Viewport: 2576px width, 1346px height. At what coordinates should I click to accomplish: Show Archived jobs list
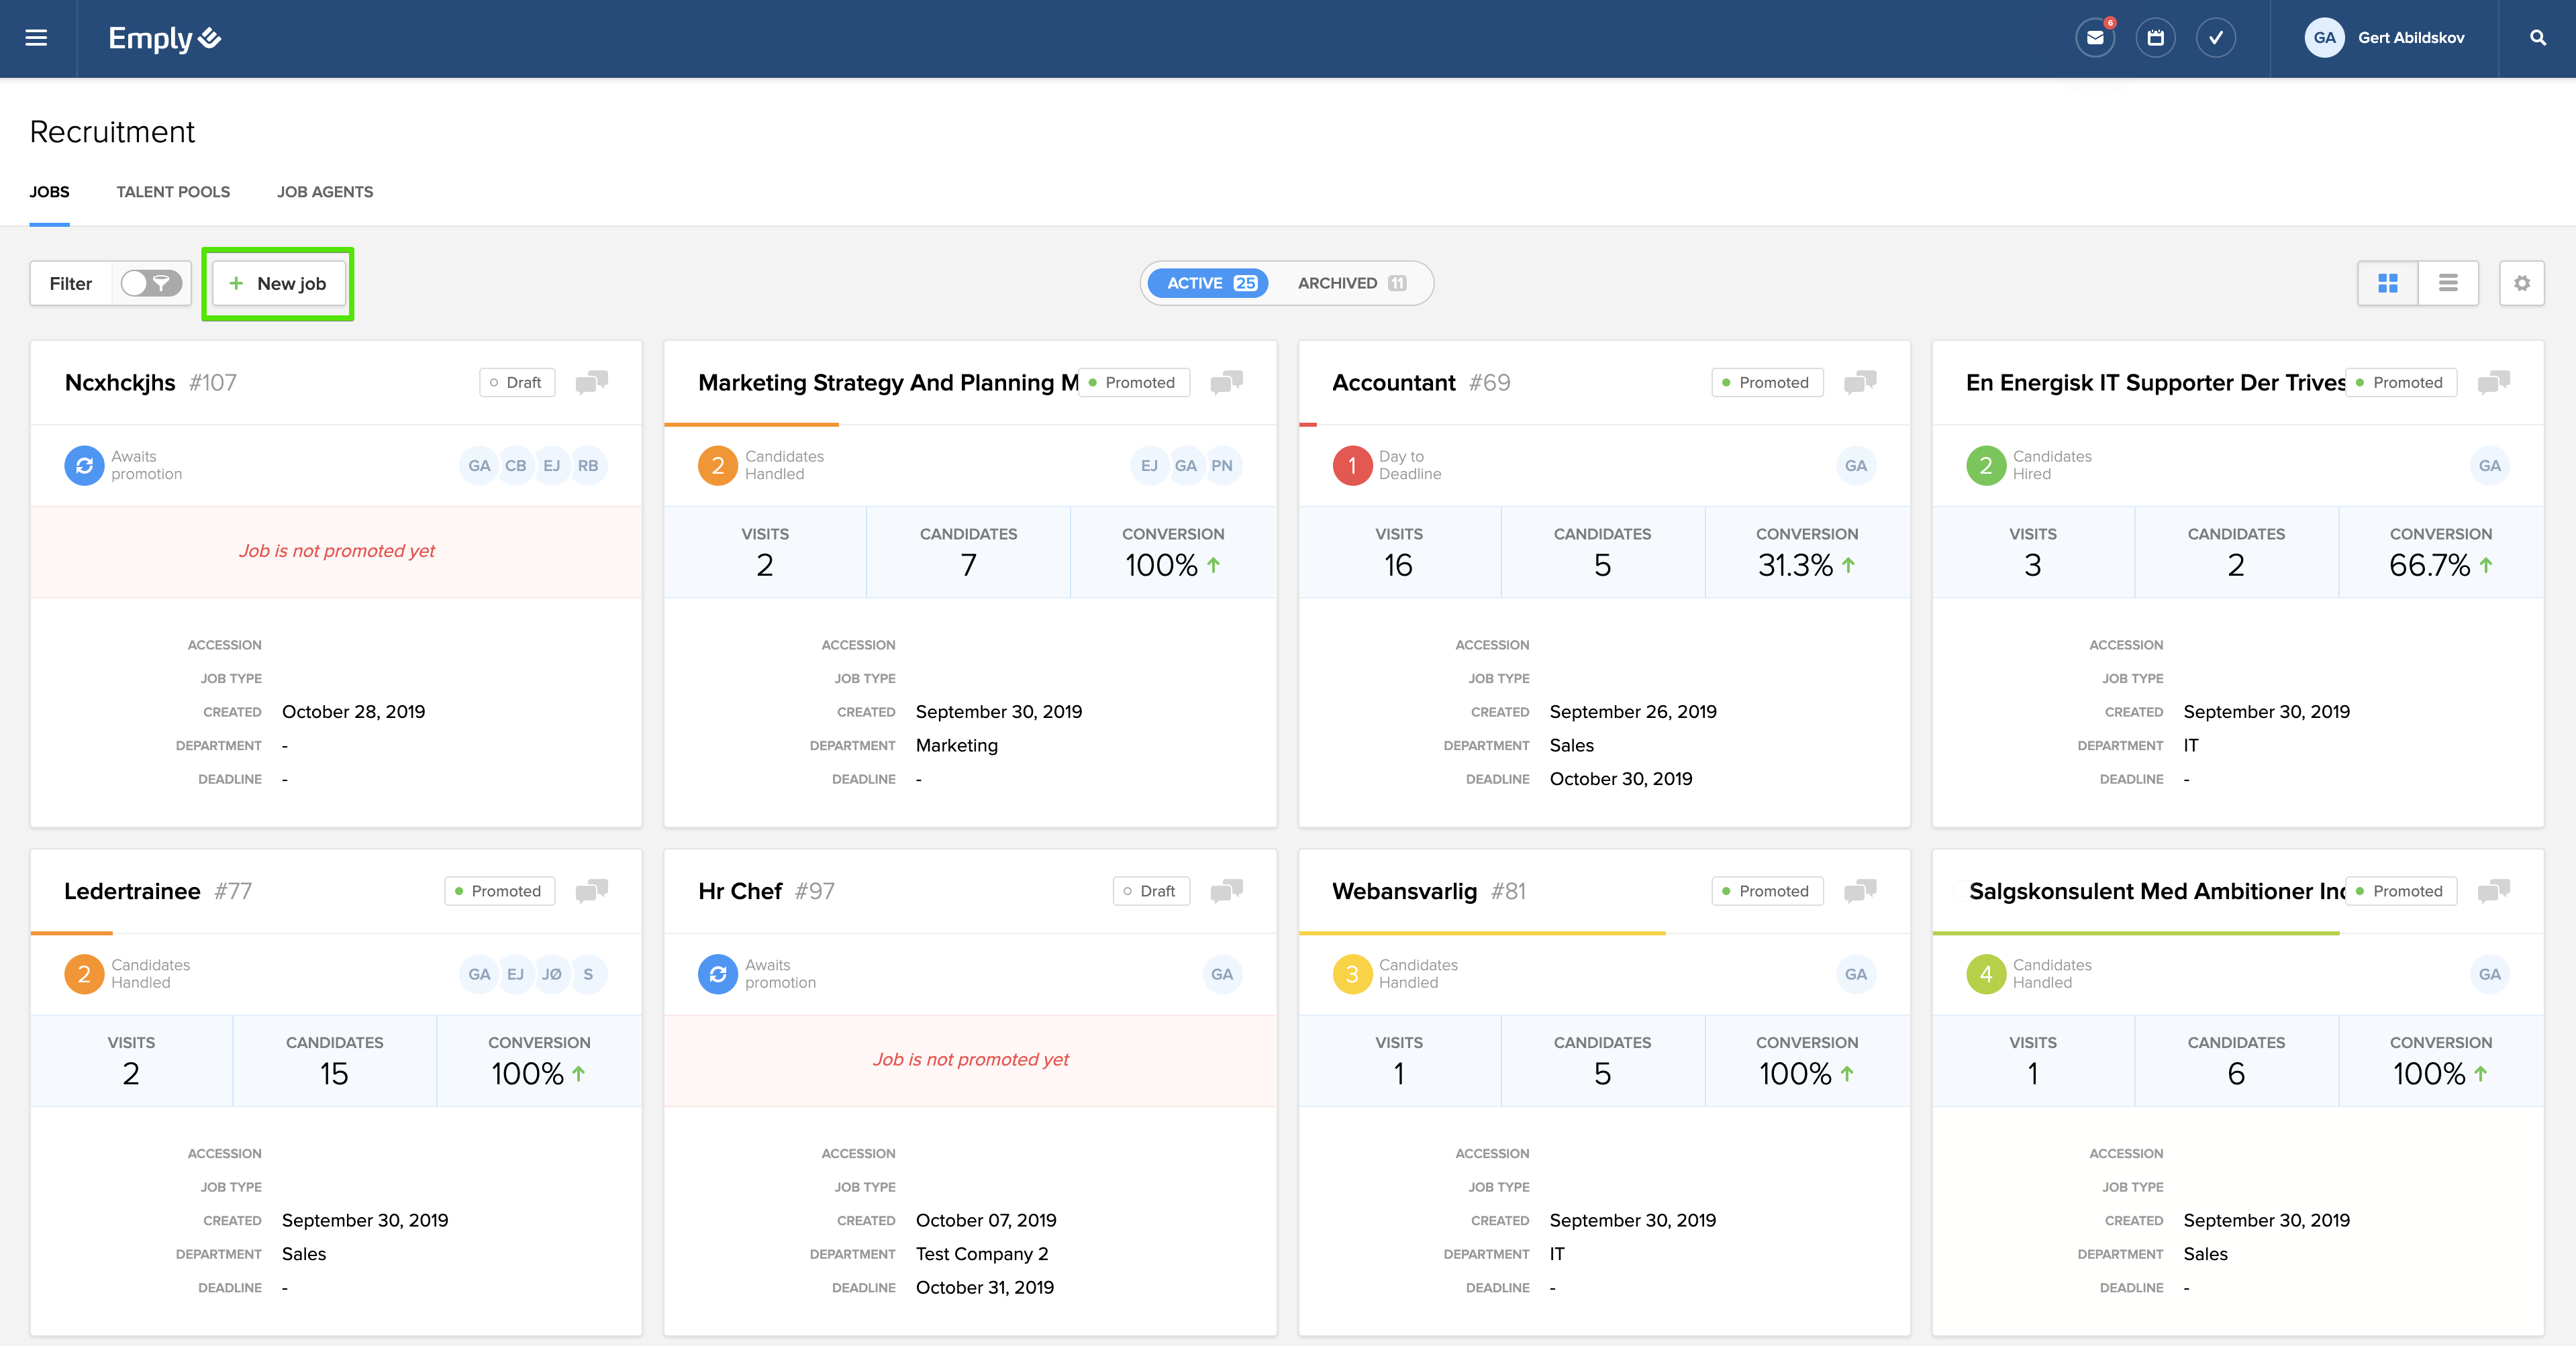(1351, 283)
